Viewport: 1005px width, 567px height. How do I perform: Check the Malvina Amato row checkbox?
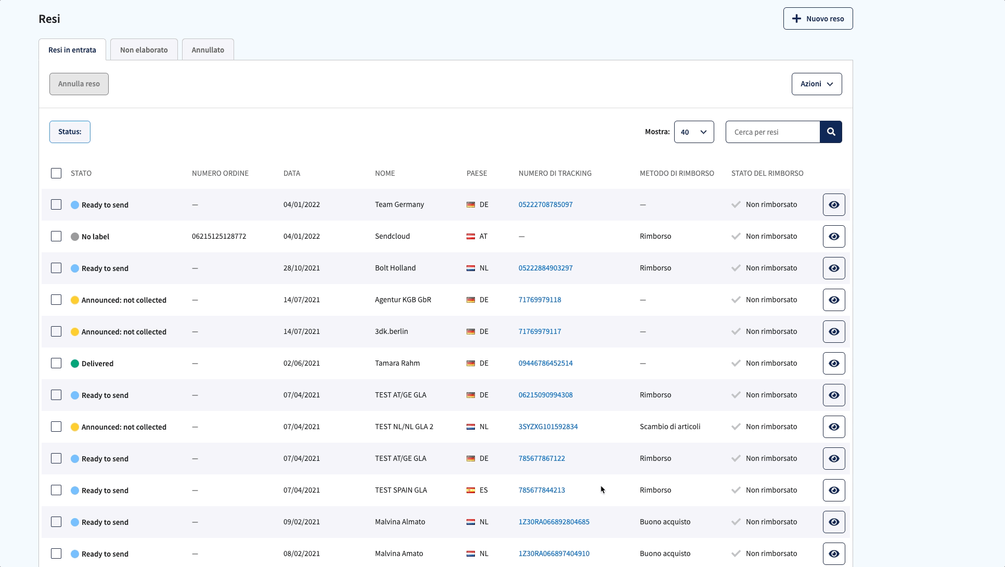point(56,553)
